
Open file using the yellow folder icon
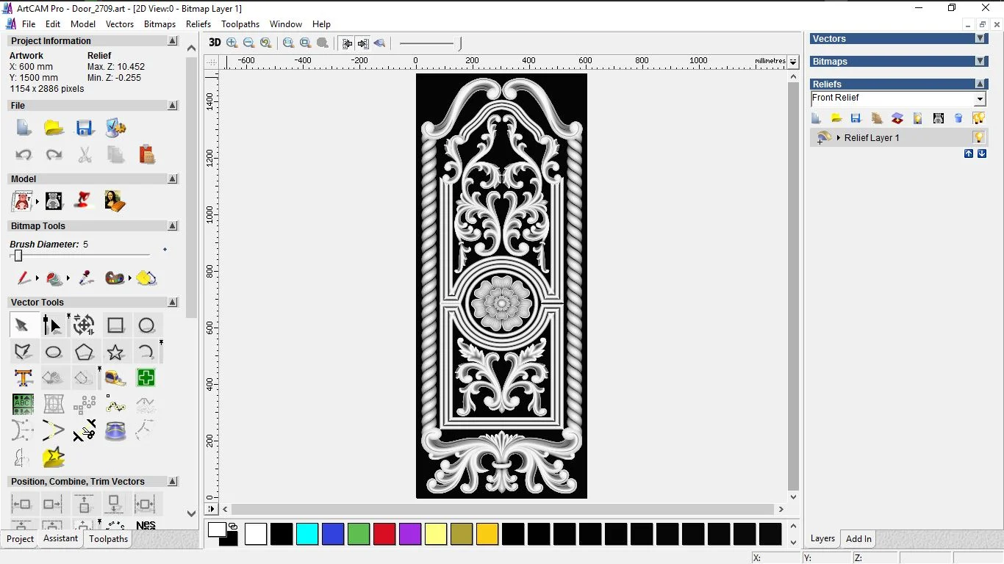coord(54,128)
